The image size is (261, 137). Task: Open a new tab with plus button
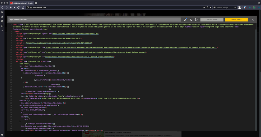click(36, 3)
